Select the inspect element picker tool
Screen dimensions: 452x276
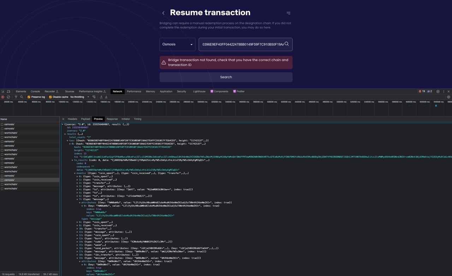coord(3,91)
